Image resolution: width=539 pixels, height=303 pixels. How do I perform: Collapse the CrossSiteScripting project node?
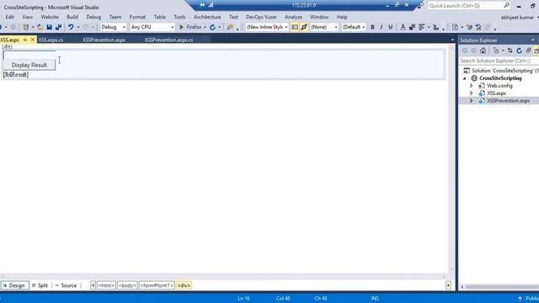pyautogui.click(x=465, y=78)
